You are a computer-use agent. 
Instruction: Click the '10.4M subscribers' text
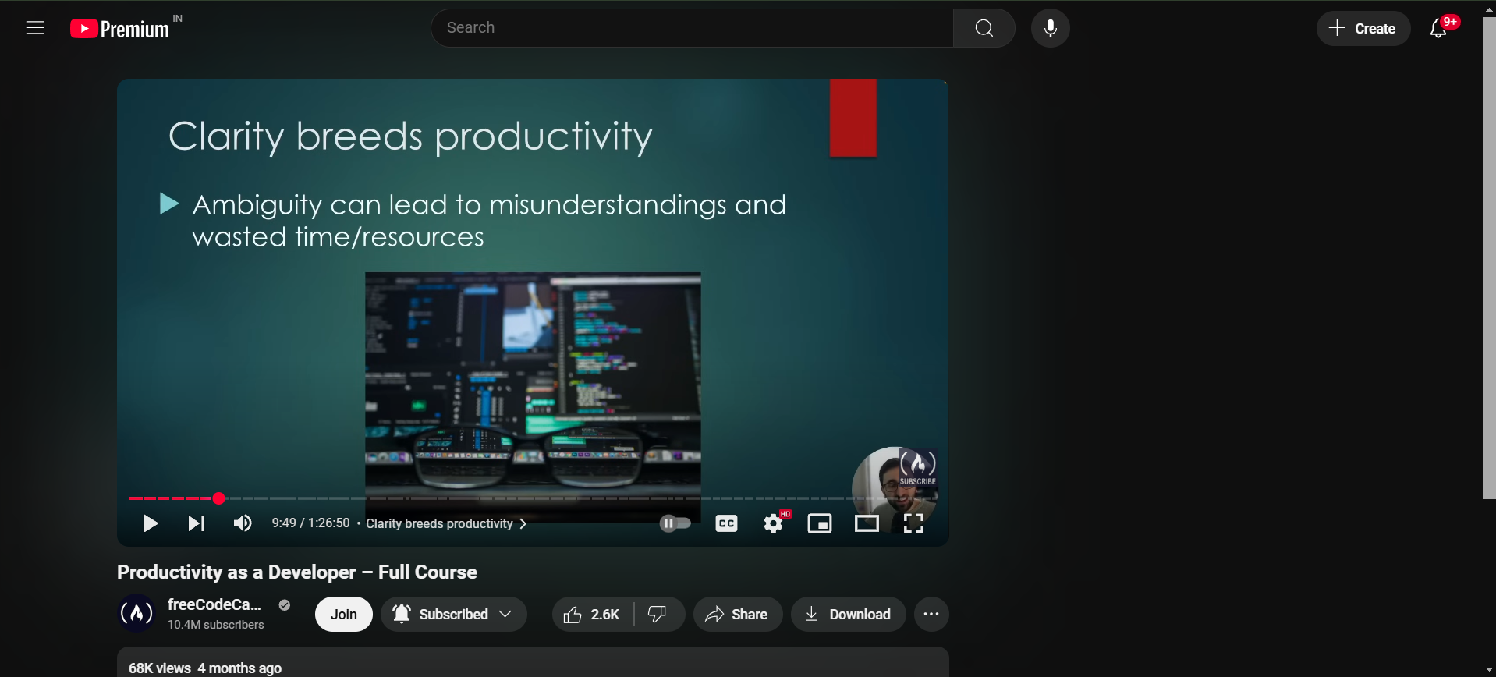click(216, 625)
